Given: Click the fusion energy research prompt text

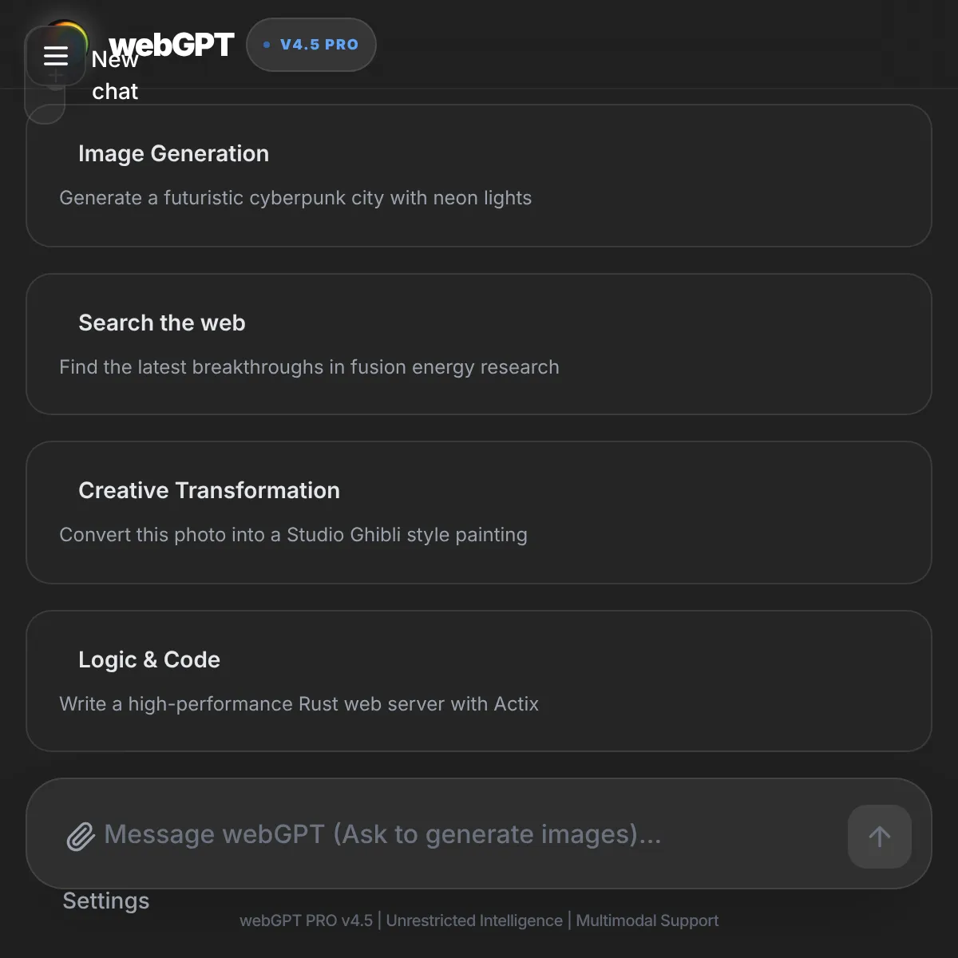Looking at the screenshot, I should [x=309, y=367].
